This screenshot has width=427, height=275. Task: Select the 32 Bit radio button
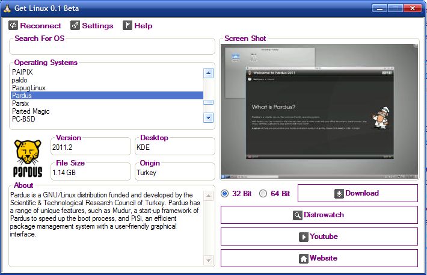(x=225, y=194)
